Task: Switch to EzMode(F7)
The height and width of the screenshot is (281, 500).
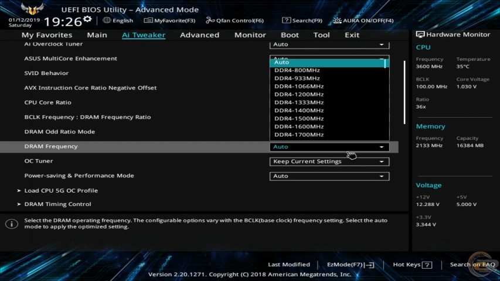Action: click(x=350, y=265)
